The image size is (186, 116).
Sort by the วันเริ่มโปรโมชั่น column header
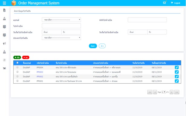pyautogui.click(x=139, y=63)
